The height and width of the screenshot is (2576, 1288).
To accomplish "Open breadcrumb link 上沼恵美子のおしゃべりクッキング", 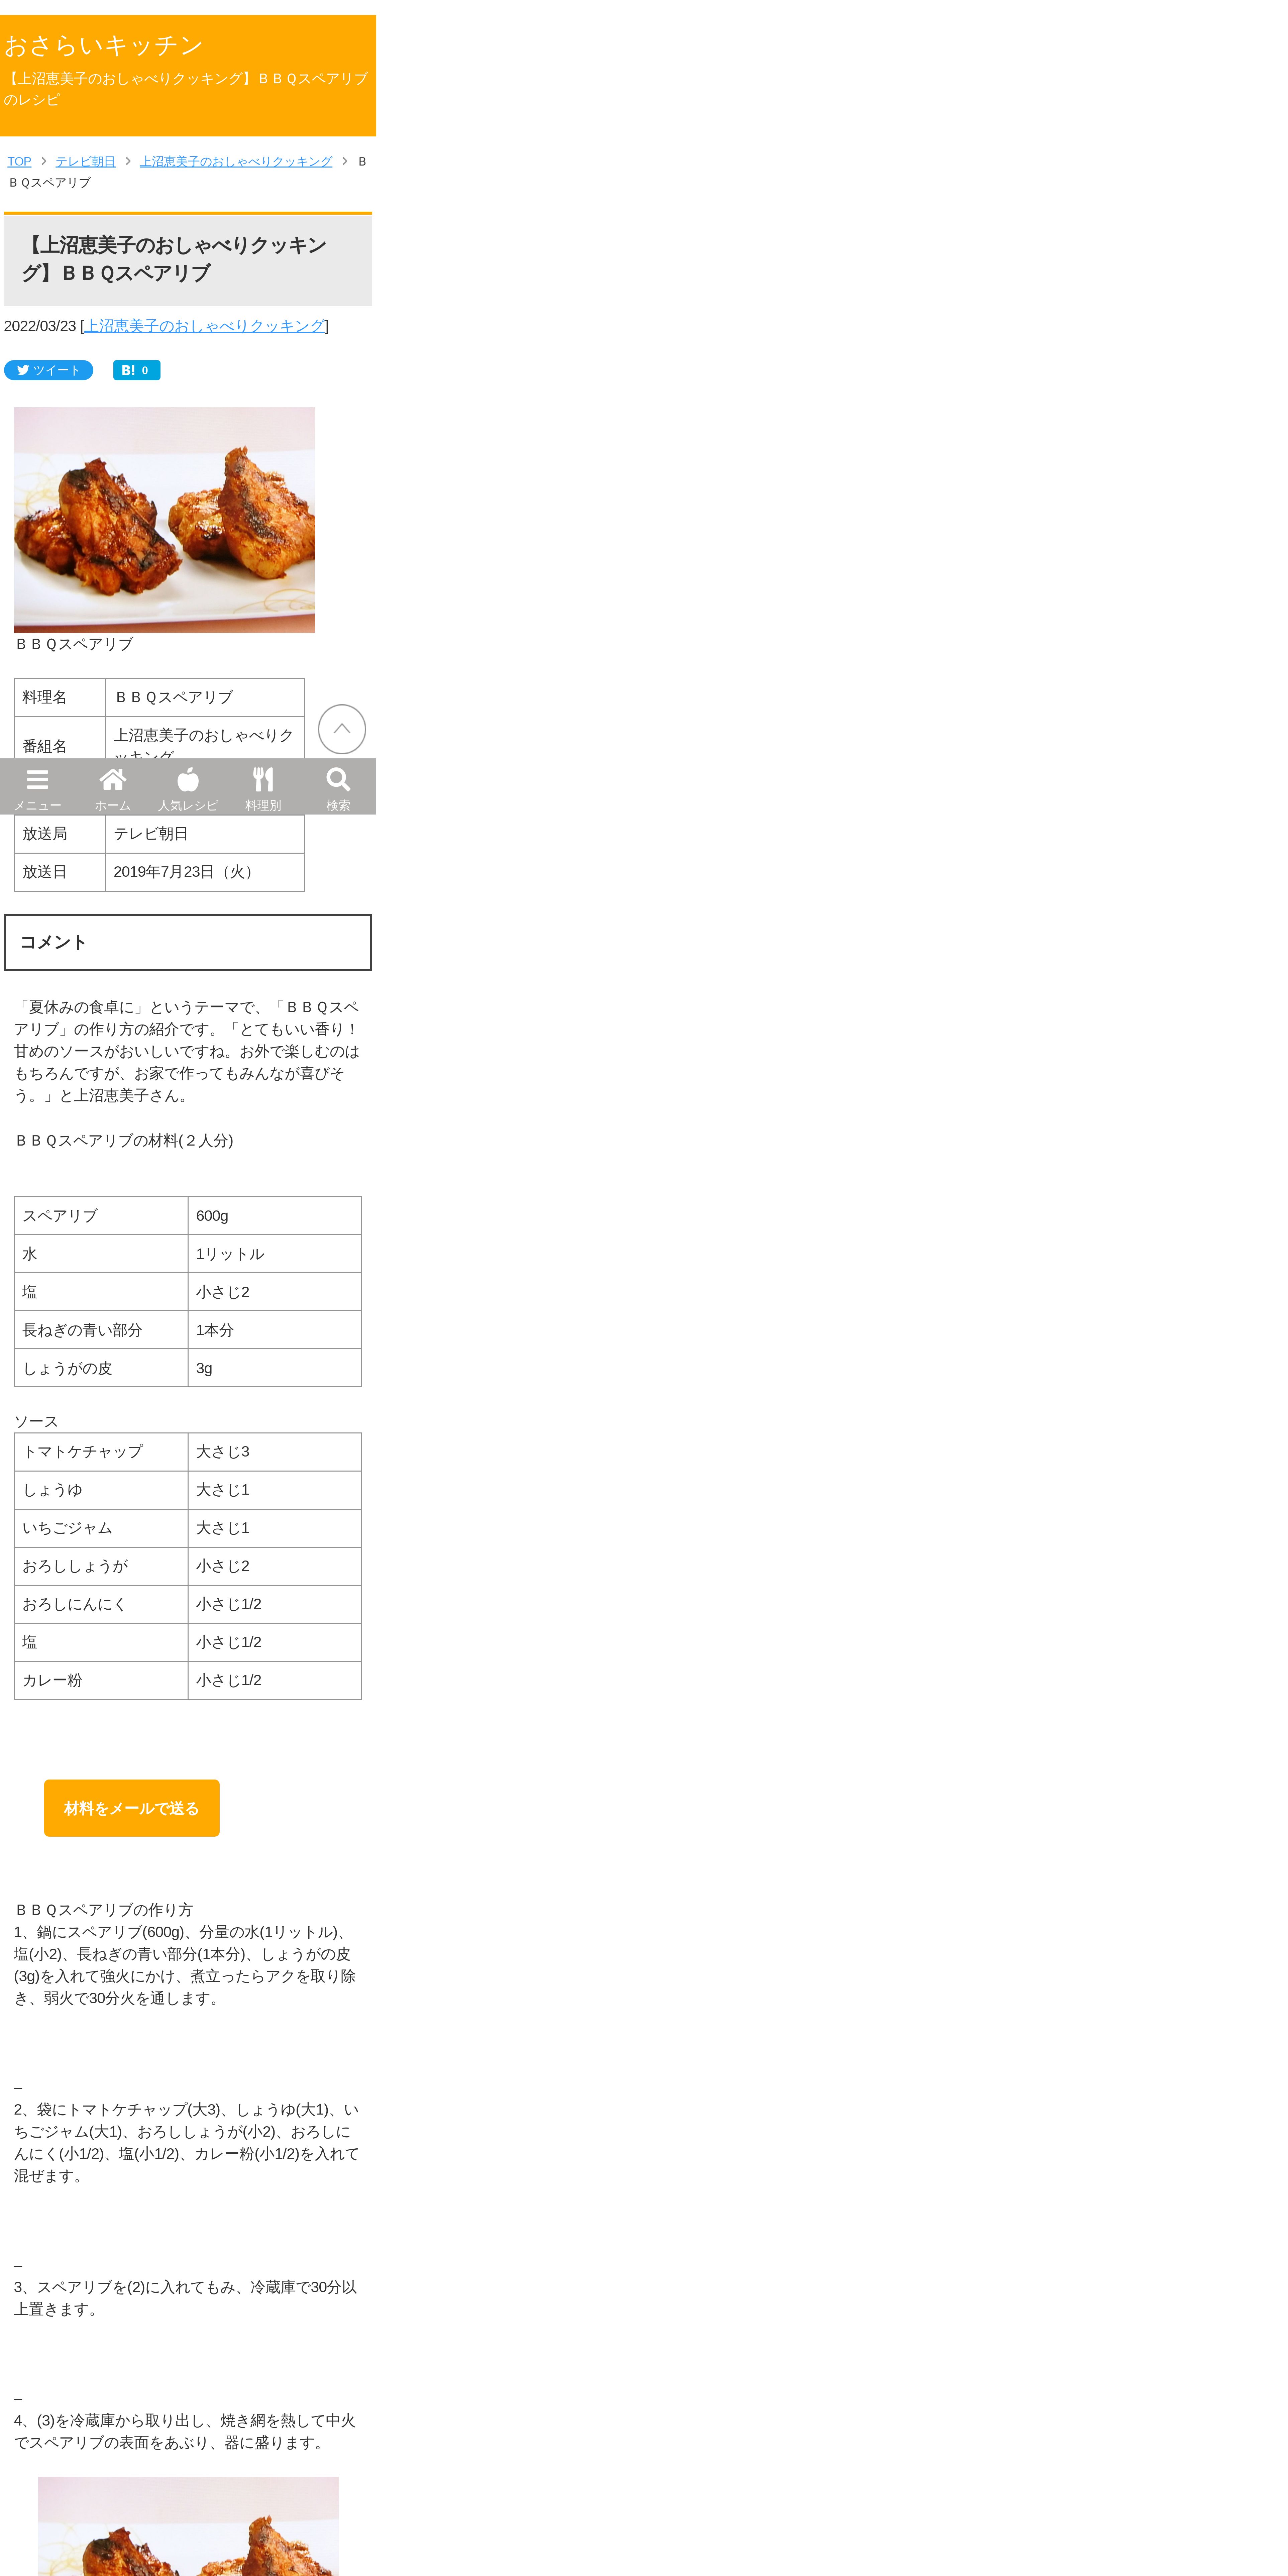I will (x=236, y=161).
